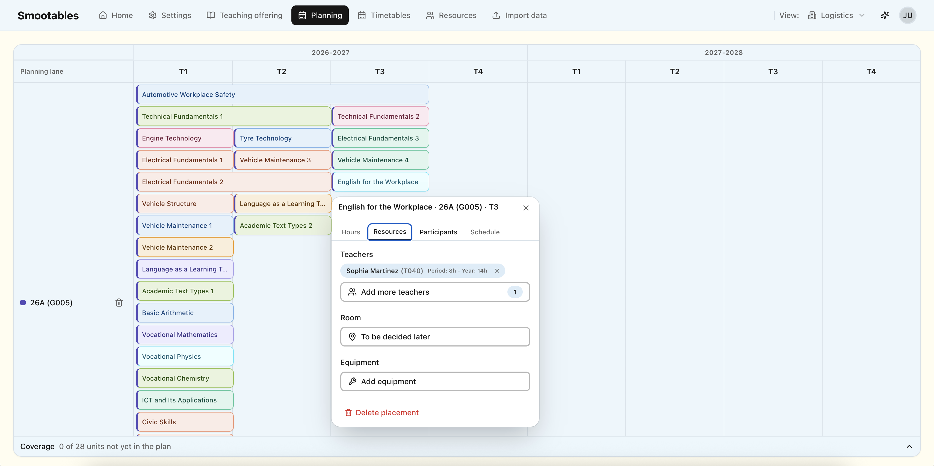The height and width of the screenshot is (466, 934).
Task: Open the Add more teachers selector
Action: point(435,292)
